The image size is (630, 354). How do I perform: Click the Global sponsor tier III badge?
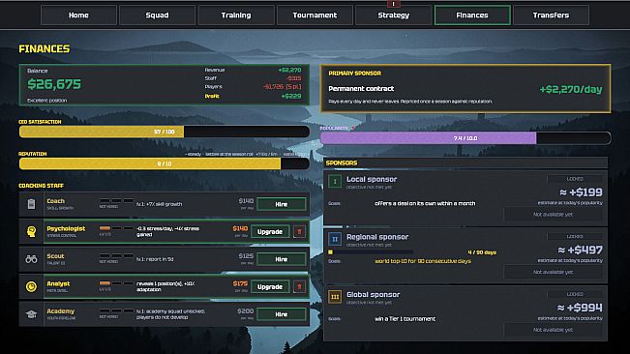click(x=334, y=297)
